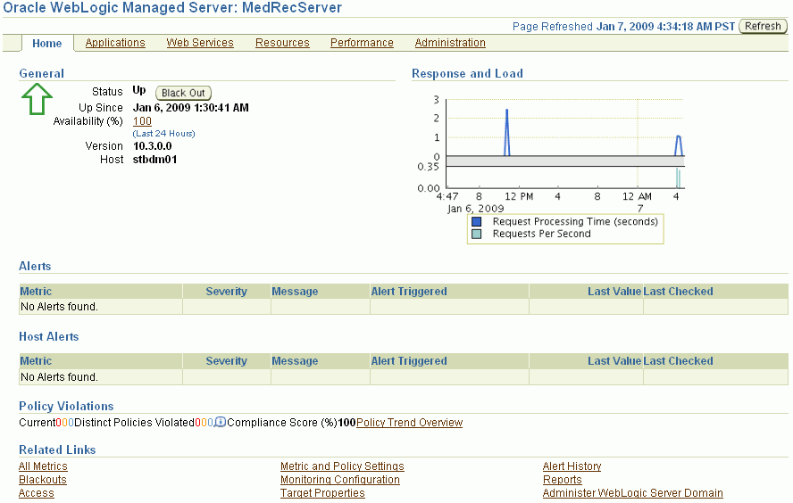
Task: Open the Reports link
Action: pos(563,480)
